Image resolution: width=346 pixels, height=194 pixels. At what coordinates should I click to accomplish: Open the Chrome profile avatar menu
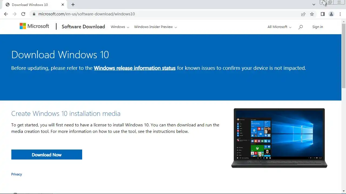(x=331, y=14)
